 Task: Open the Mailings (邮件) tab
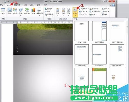tap(32, 5)
